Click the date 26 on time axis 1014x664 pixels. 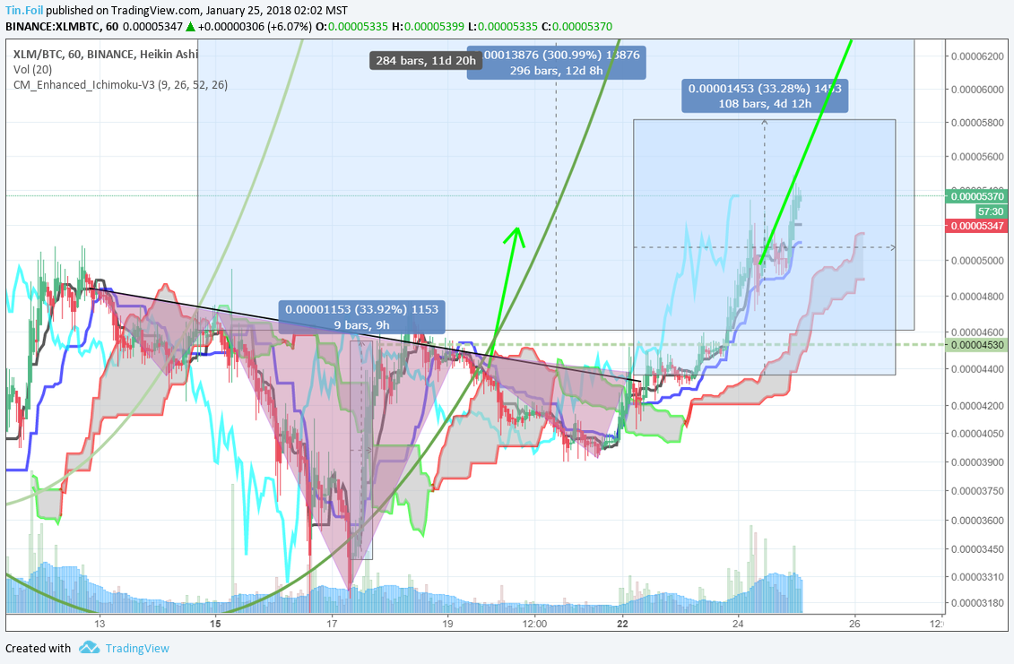(x=855, y=624)
